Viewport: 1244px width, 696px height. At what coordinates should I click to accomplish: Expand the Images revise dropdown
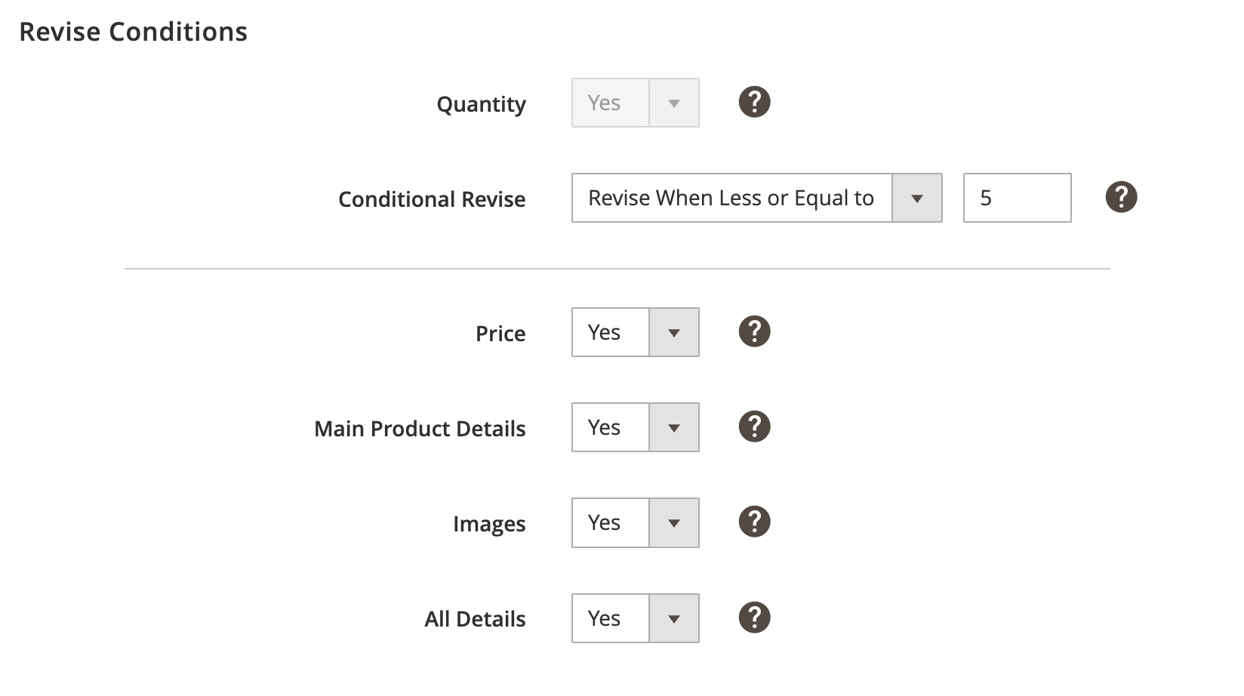pyautogui.click(x=636, y=522)
